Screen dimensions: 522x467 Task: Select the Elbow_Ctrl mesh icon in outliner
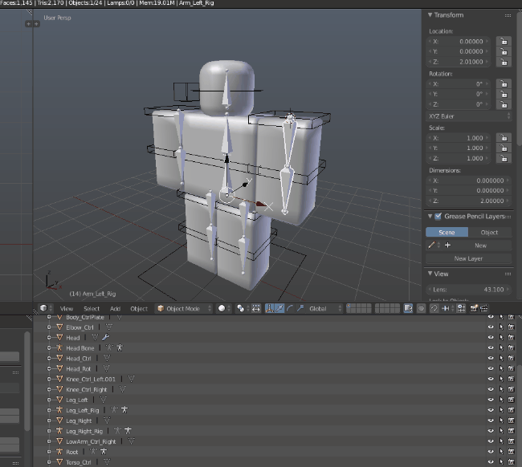coord(59,327)
